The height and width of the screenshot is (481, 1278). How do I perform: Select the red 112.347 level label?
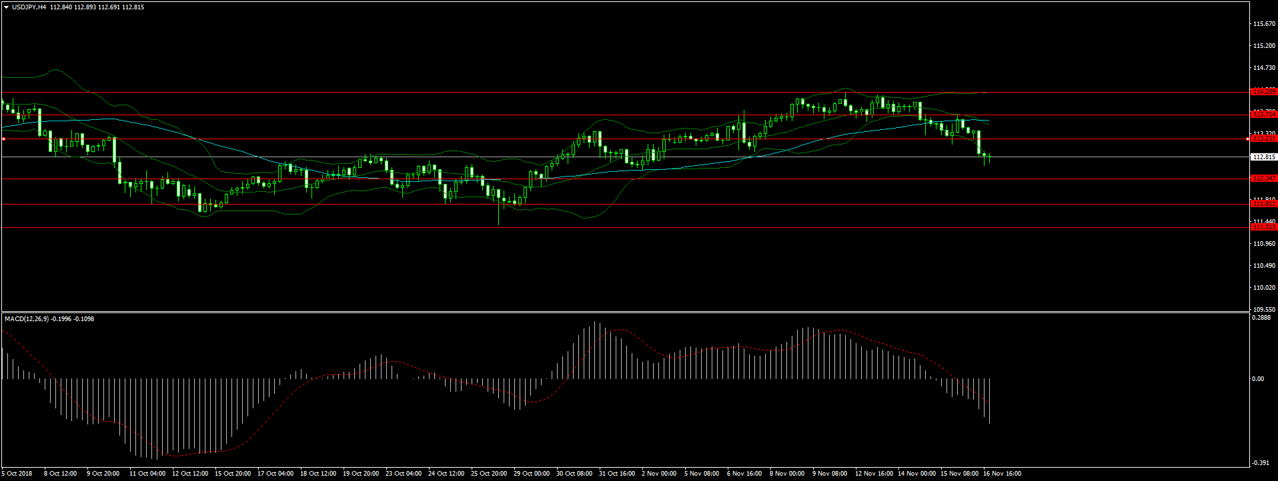(1264, 179)
